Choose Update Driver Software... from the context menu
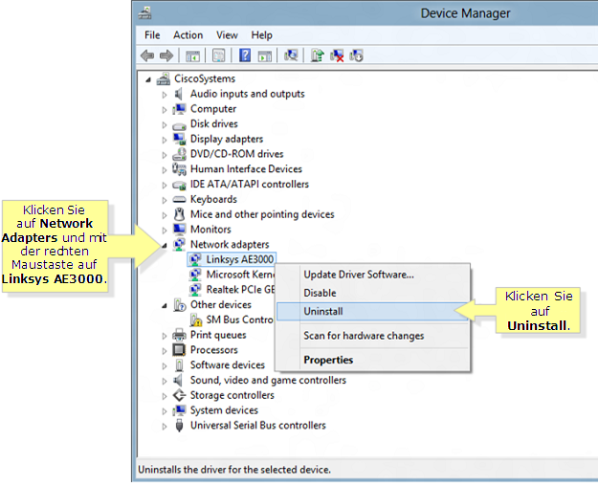Viewport: 598px width, 485px height. click(x=373, y=275)
